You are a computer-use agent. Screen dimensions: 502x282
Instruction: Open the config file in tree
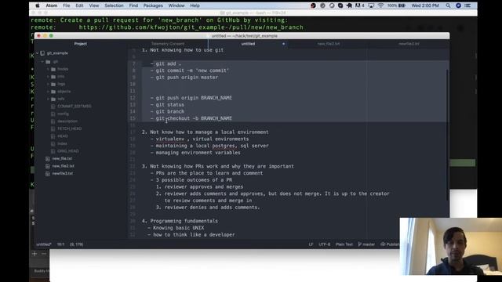tap(63, 114)
